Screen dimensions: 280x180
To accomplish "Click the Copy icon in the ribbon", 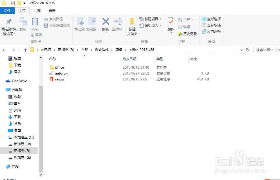I will 23,22.
